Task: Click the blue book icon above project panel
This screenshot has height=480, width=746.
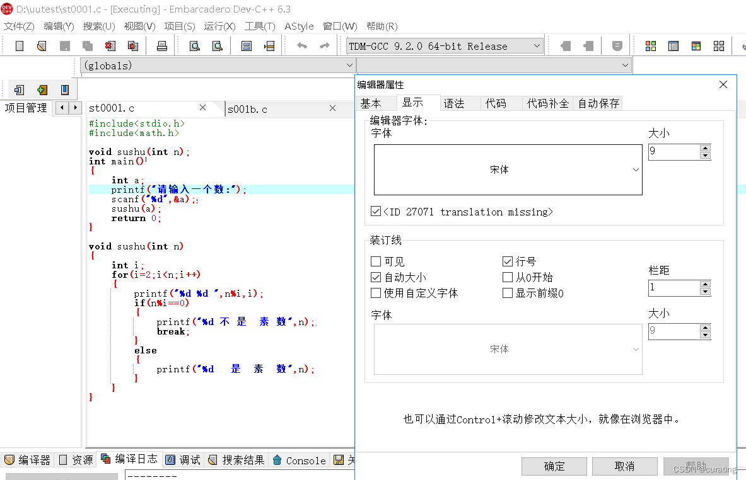Action: pyautogui.click(x=65, y=90)
